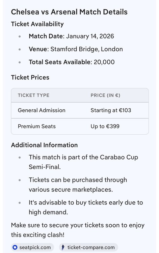Open the ticket-compare.com source link

coord(88,247)
